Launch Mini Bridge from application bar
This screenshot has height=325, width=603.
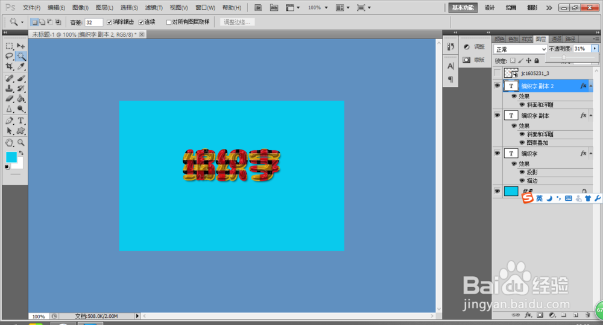(274, 8)
